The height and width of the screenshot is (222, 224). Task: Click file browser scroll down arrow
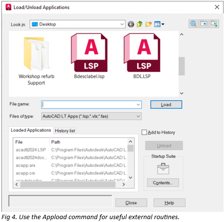click(x=182, y=93)
